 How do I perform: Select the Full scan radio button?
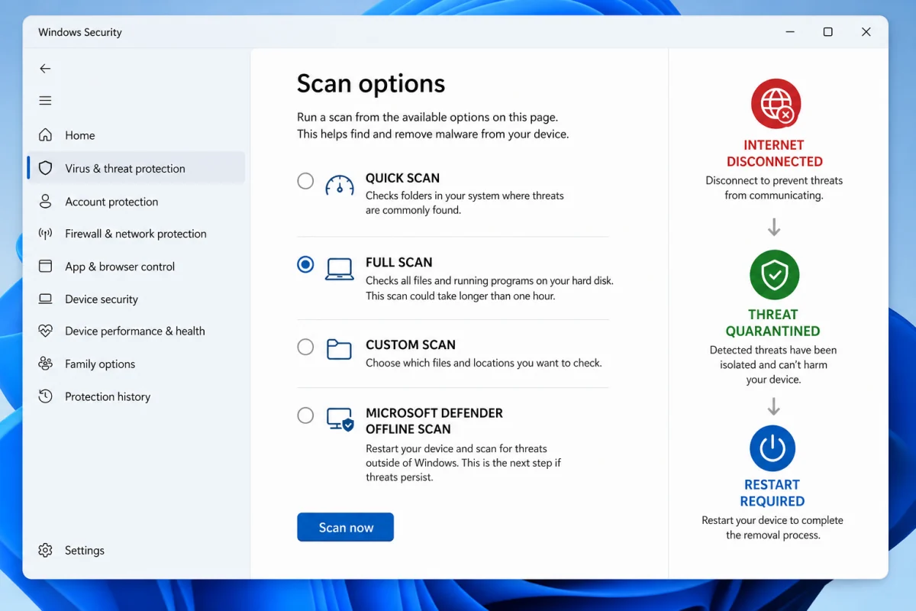[x=305, y=264]
